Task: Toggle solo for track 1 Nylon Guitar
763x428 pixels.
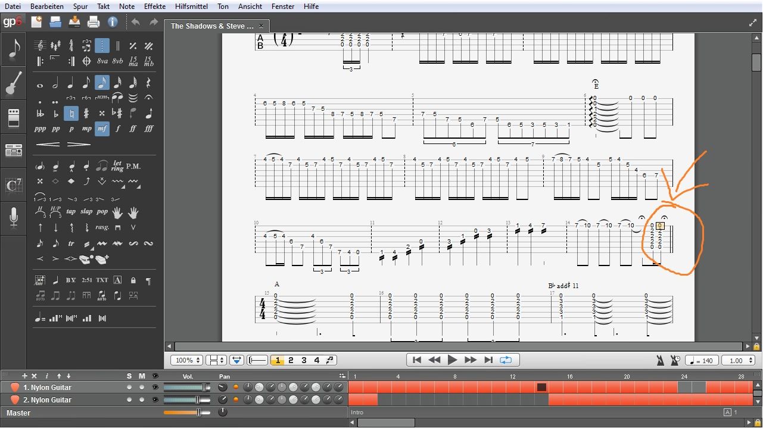Action: pyautogui.click(x=129, y=388)
